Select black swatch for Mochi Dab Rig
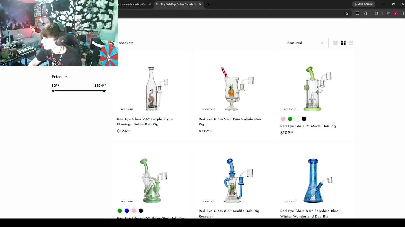Viewport: 405px width, 227px height. pos(304,119)
